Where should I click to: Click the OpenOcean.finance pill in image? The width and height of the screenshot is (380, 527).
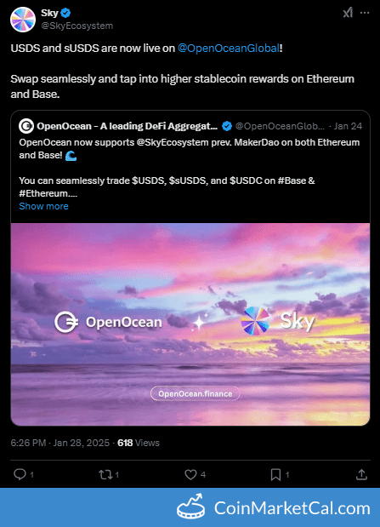coord(195,393)
